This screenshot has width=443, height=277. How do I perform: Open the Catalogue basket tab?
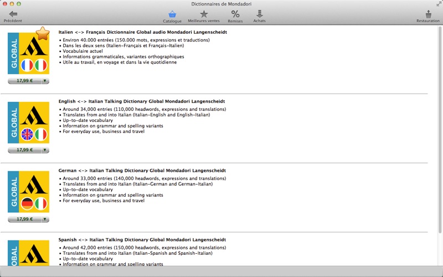click(x=172, y=17)
